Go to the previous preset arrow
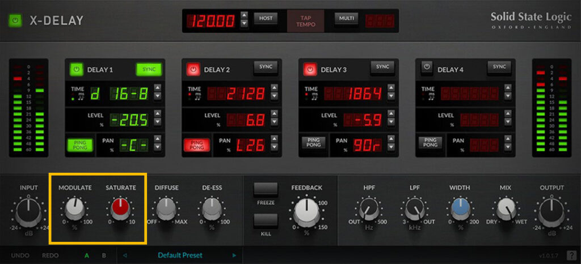Viewport: 581px width, 264px height. 125,255
